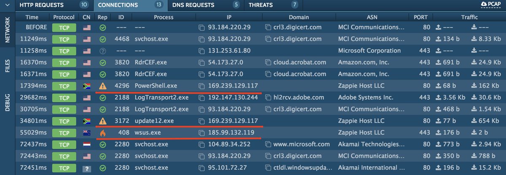Click the update12.exe warning reputation icon

(x=102, y=121)
